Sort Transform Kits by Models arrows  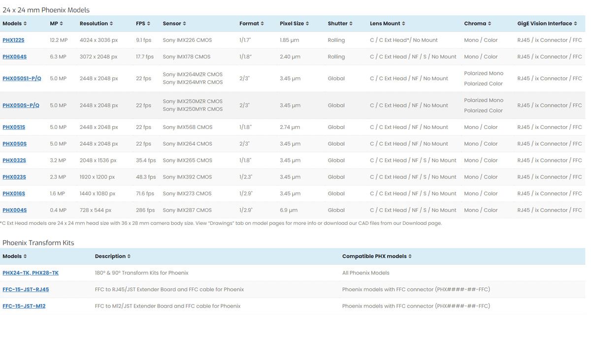(25, 256)
